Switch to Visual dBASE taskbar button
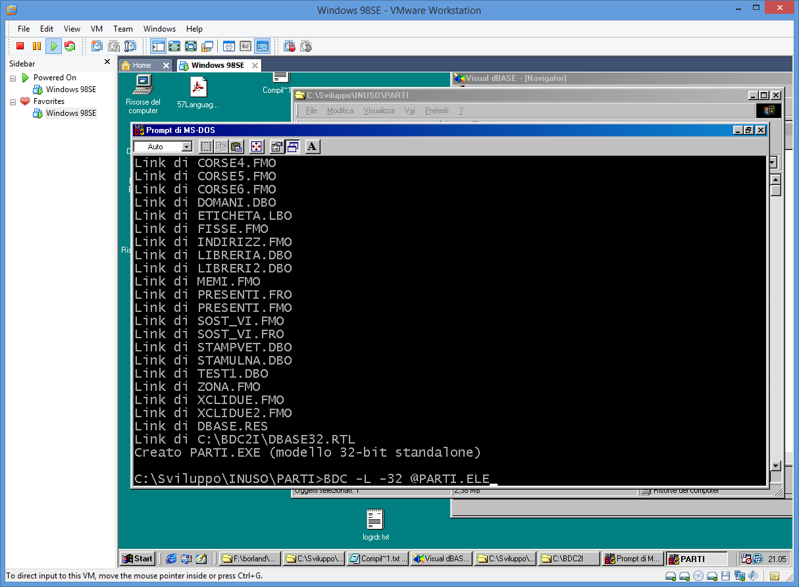Viewport: 799px width, 587px height. (x=442, y=559)
